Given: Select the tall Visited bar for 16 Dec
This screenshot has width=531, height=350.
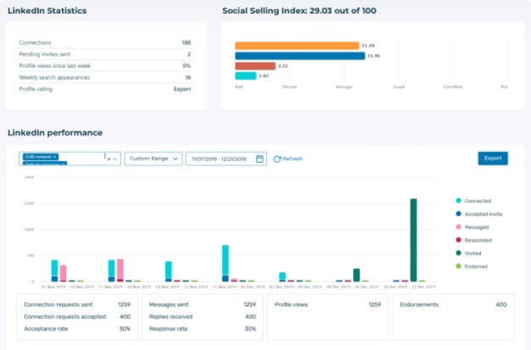Looking at the screenshot, I should (413, 240).
